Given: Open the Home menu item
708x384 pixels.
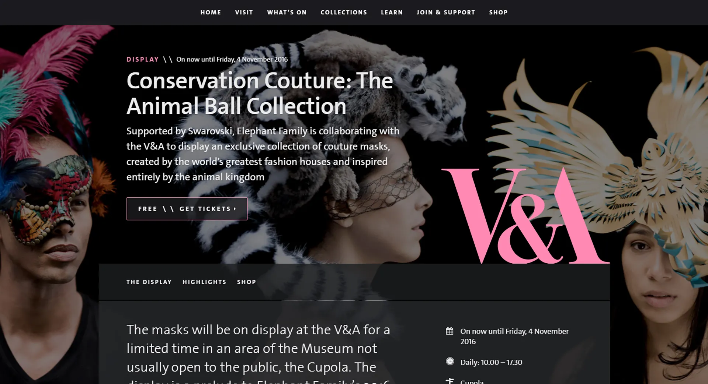Looking at the screenshot, I should (211, 13).
